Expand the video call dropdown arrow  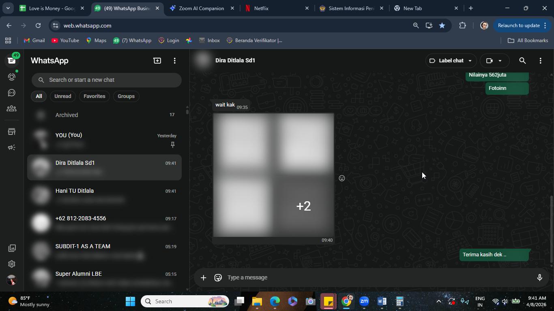pos(500,61)
